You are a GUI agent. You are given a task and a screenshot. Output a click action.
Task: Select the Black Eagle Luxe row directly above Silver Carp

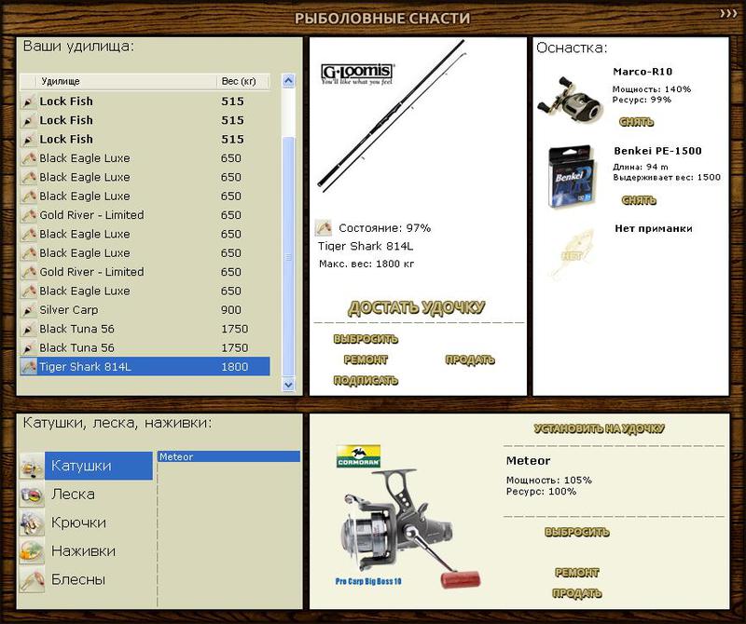[145, 291]
